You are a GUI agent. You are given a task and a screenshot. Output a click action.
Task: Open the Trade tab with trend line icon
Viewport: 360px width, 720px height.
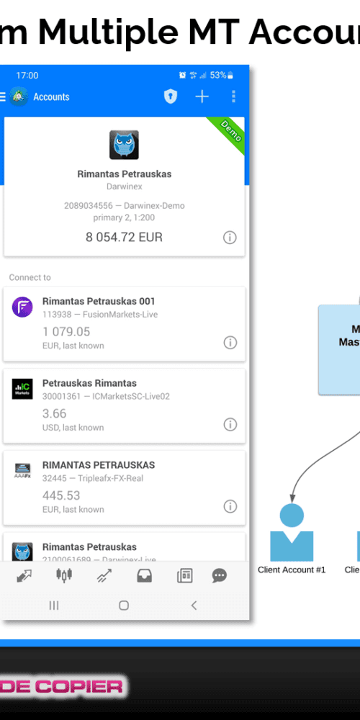pyautogui.click(x=104, y=576)
